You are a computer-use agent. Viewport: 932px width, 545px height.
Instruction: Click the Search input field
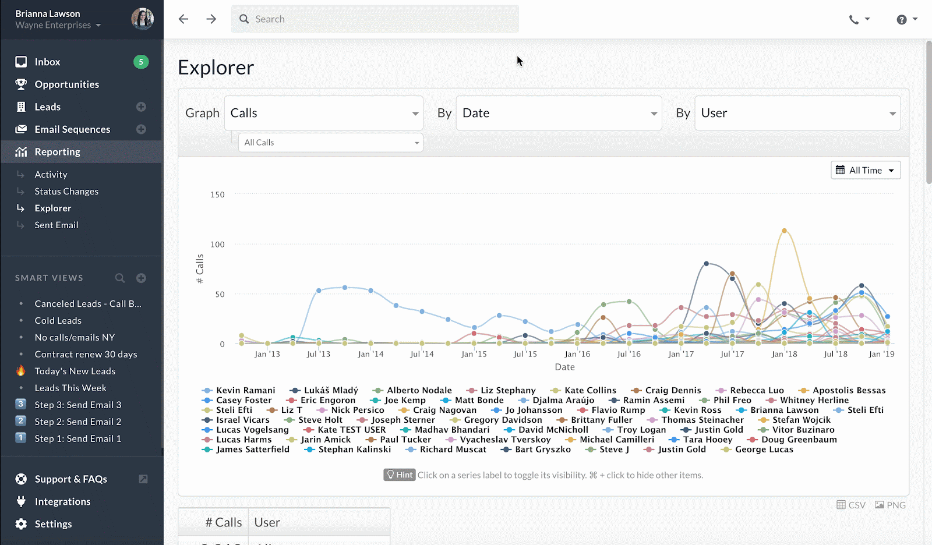pos(375,19)
